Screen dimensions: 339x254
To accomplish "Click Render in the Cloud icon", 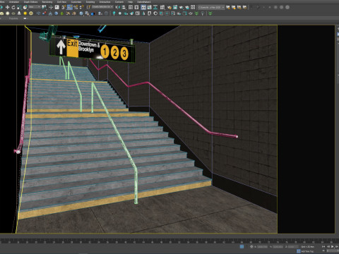I will (x=187, y=7).
